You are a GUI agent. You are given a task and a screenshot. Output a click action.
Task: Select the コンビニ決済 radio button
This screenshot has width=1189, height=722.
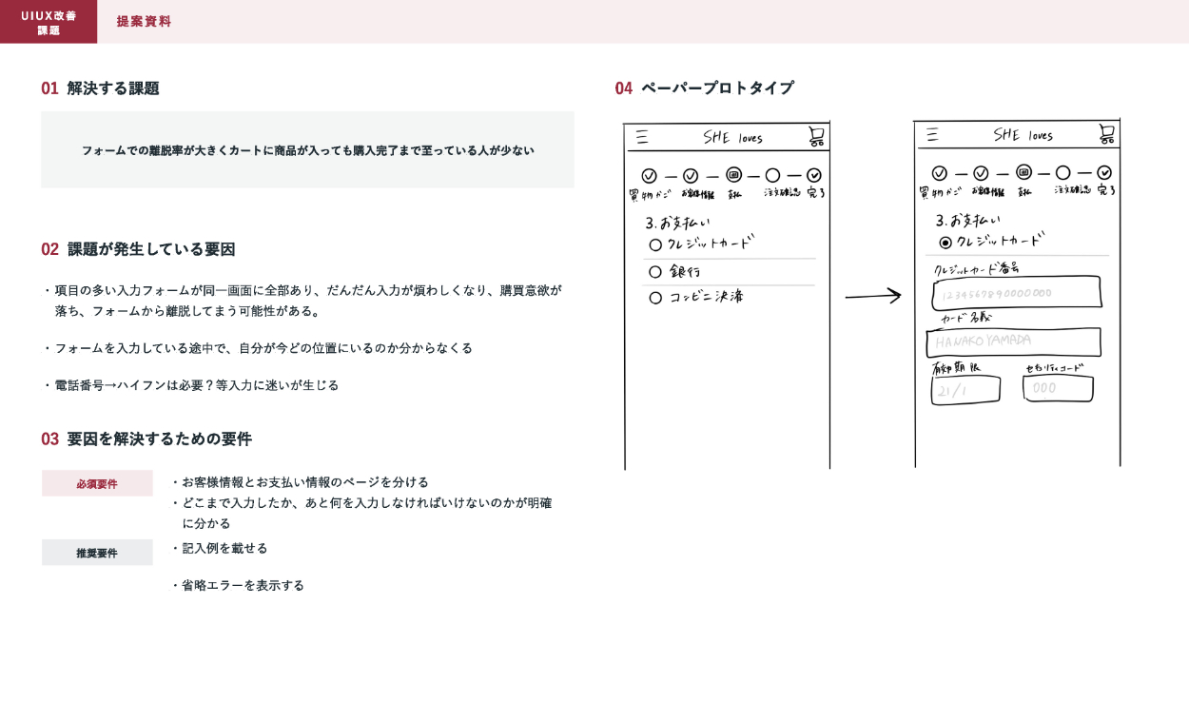pos(655,298)
